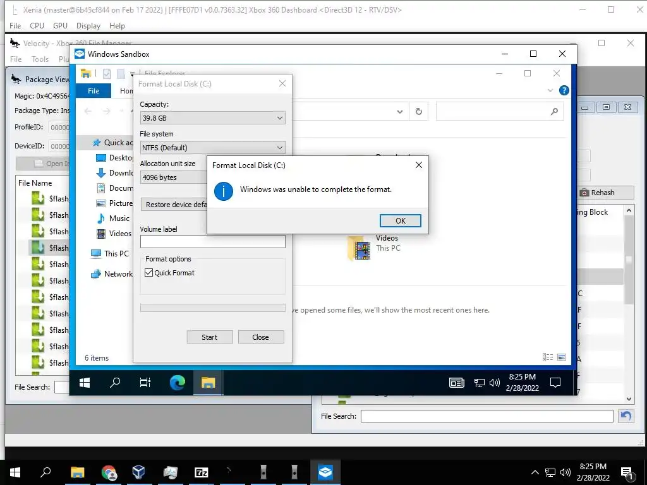Click Windows Sandbox icon in host taskbar
The image size is (647, 485).
click(x=325, y=472)
